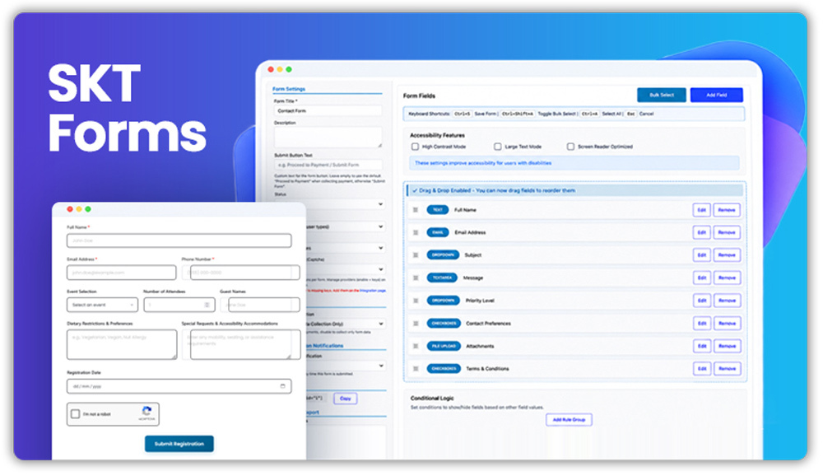Edit the Subject field
Screen dimensions: 823x476
point(702,255)
